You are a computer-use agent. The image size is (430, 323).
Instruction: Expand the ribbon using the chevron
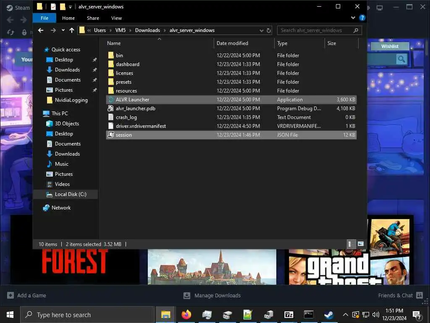click(353, 18)
